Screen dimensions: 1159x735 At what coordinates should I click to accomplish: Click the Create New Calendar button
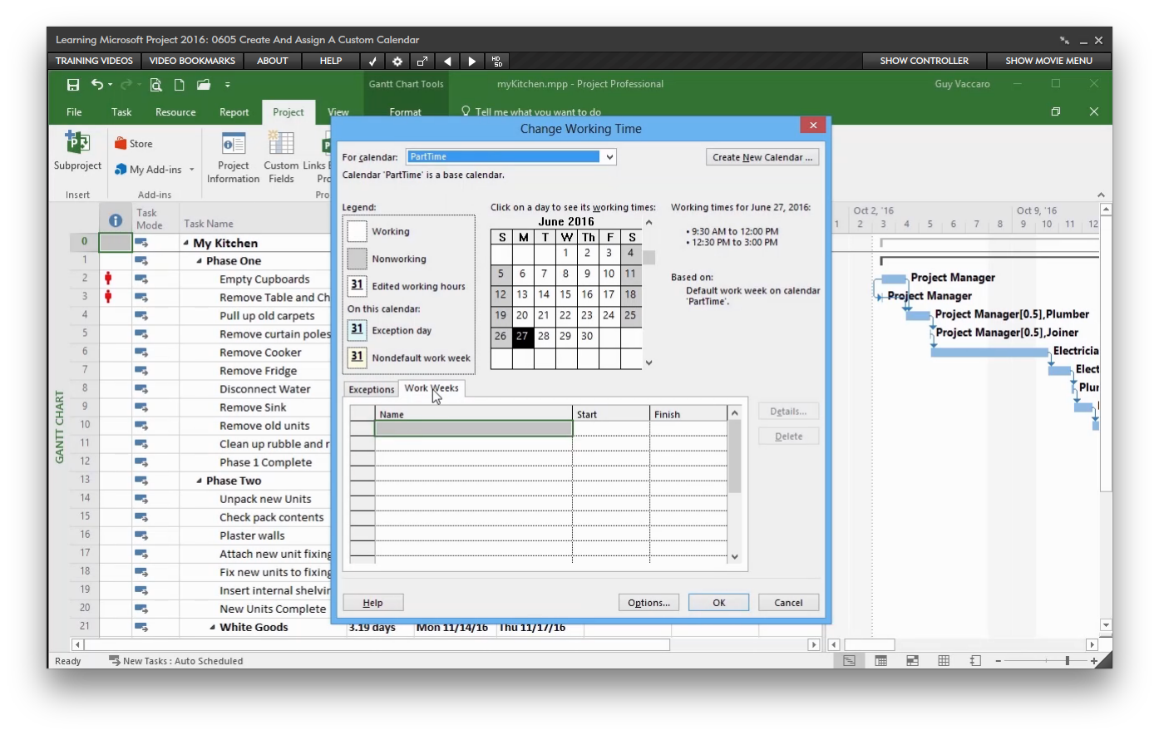tap(762, 156)
